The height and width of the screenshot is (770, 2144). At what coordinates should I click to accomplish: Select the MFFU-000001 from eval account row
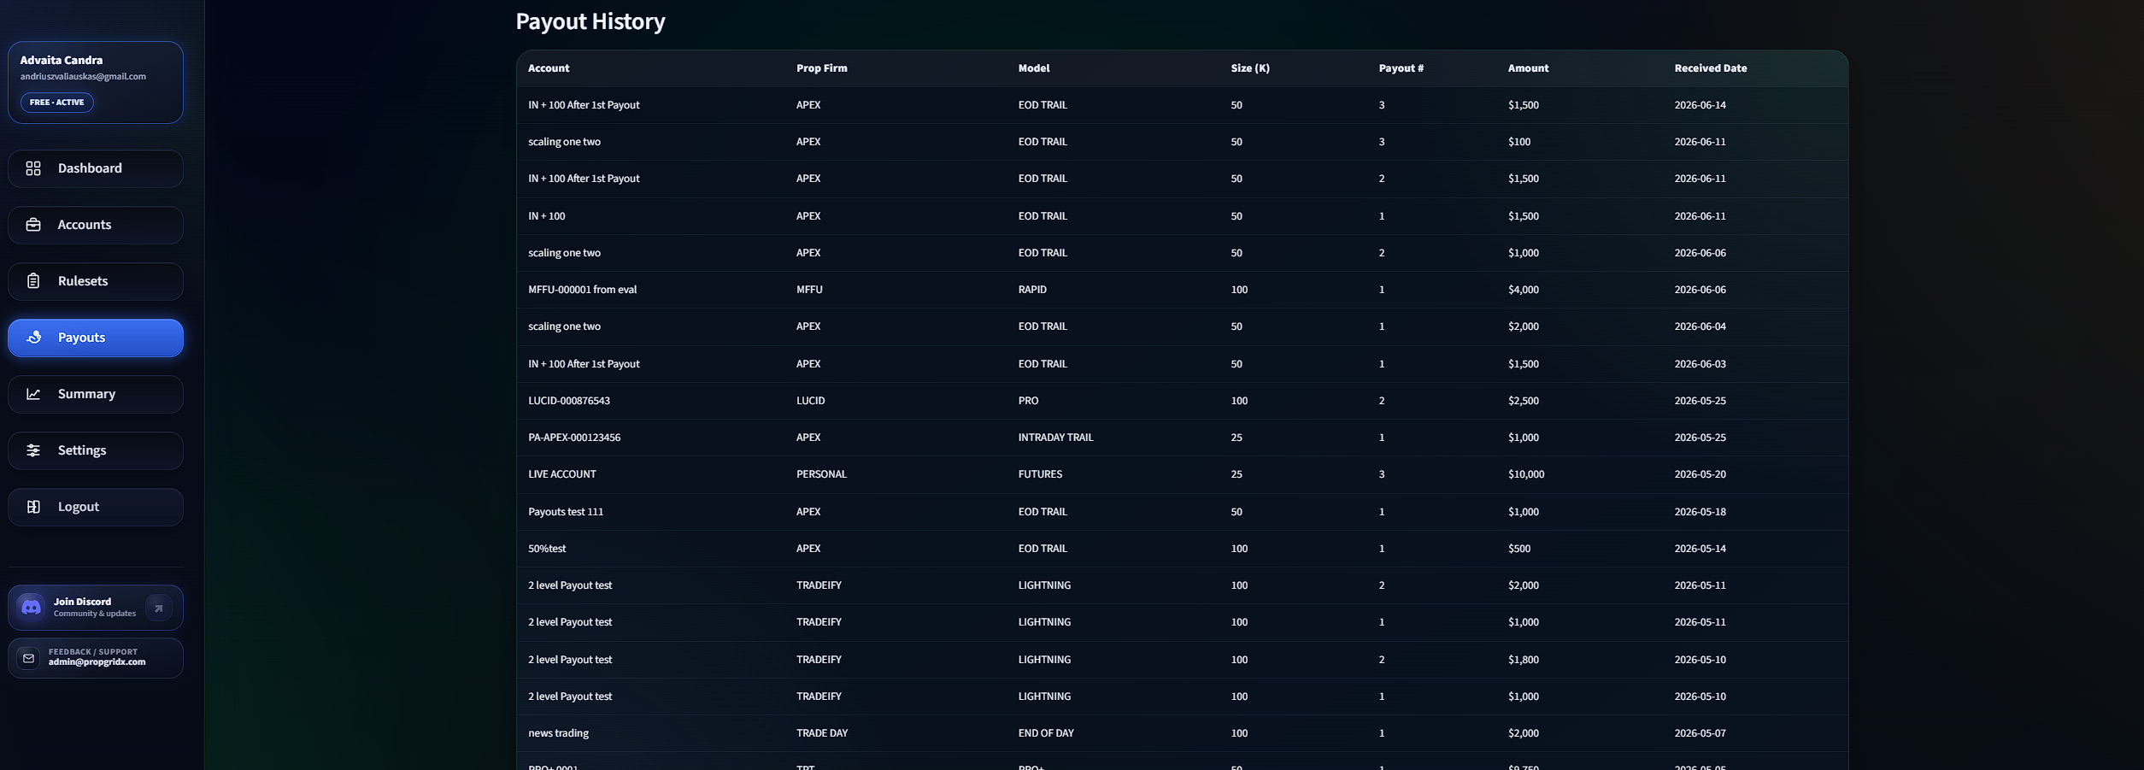1182,290
